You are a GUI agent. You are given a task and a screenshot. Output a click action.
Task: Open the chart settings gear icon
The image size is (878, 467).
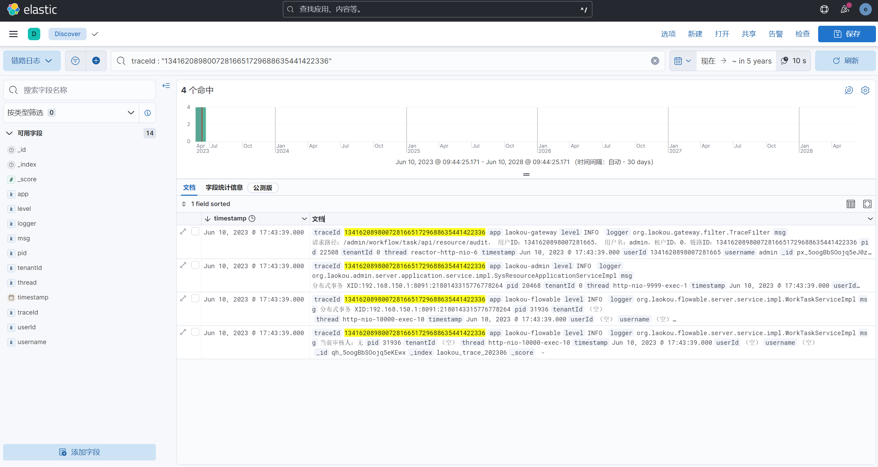pos(865,90)
